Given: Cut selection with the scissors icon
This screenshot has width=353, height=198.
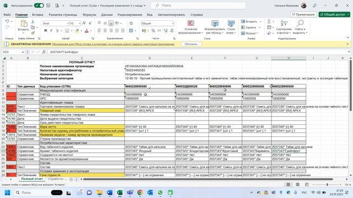Looking at the screenshot, I should click(33, 22).
